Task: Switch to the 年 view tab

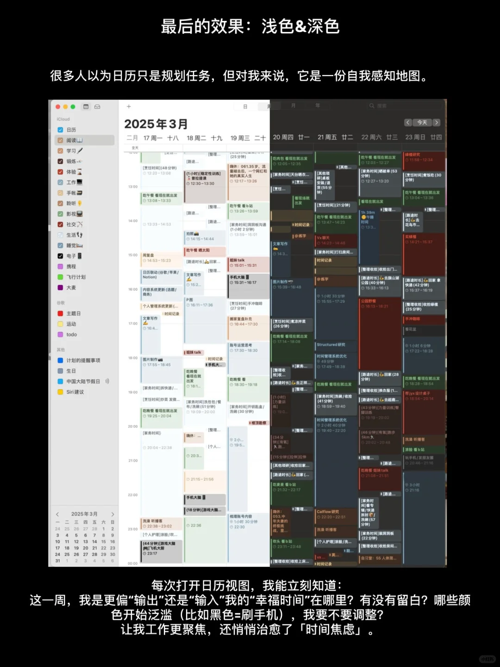Action: (318, 105)
